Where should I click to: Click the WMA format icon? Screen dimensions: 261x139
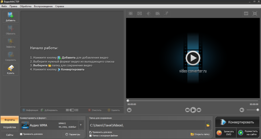[25, 125]
